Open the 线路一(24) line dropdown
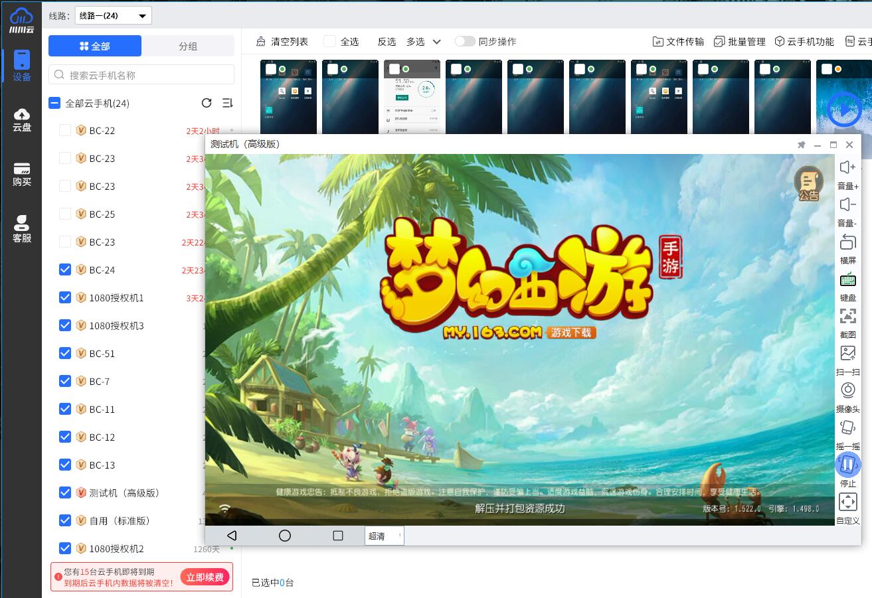Viewport: 872px width, 598px height. [113, 15]
